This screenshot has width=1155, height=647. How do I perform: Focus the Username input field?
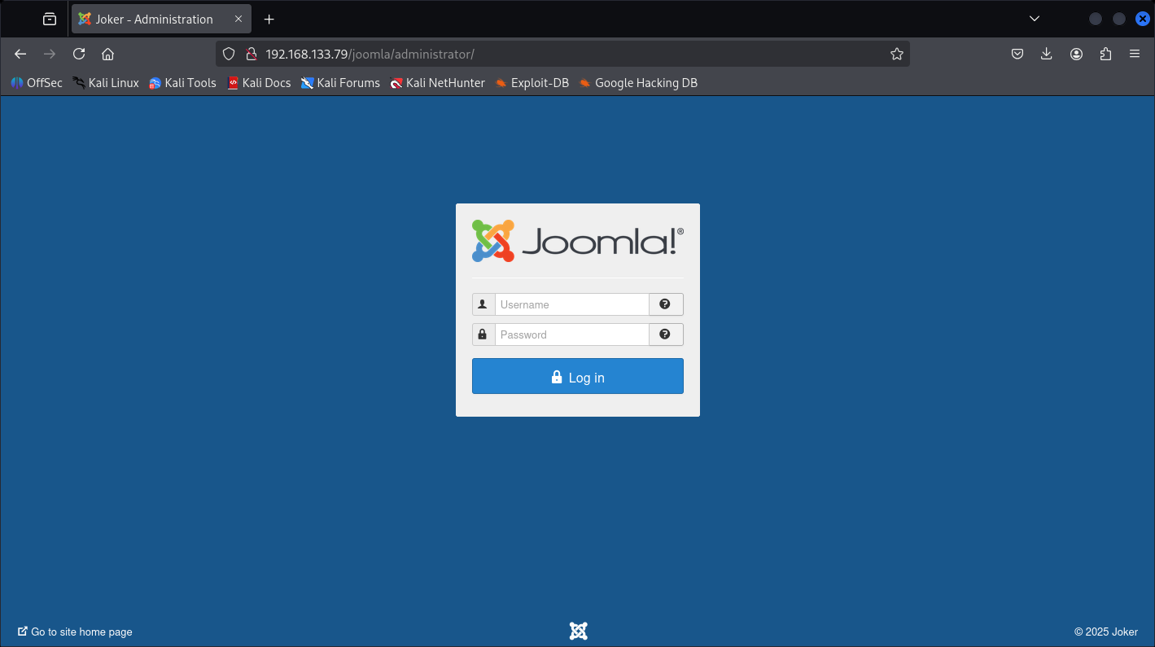click(x=571, y=304)
